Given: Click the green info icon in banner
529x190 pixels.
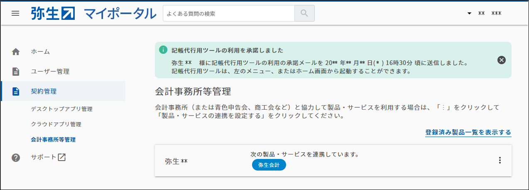Looking at the screenshot, I should coord(163,50).
